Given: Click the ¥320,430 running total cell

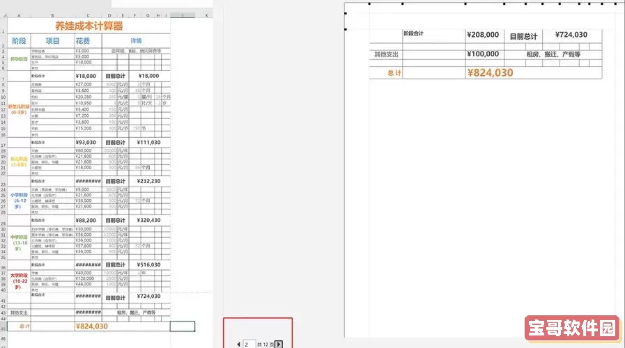Looking at the screenshot, I should 148,220.
